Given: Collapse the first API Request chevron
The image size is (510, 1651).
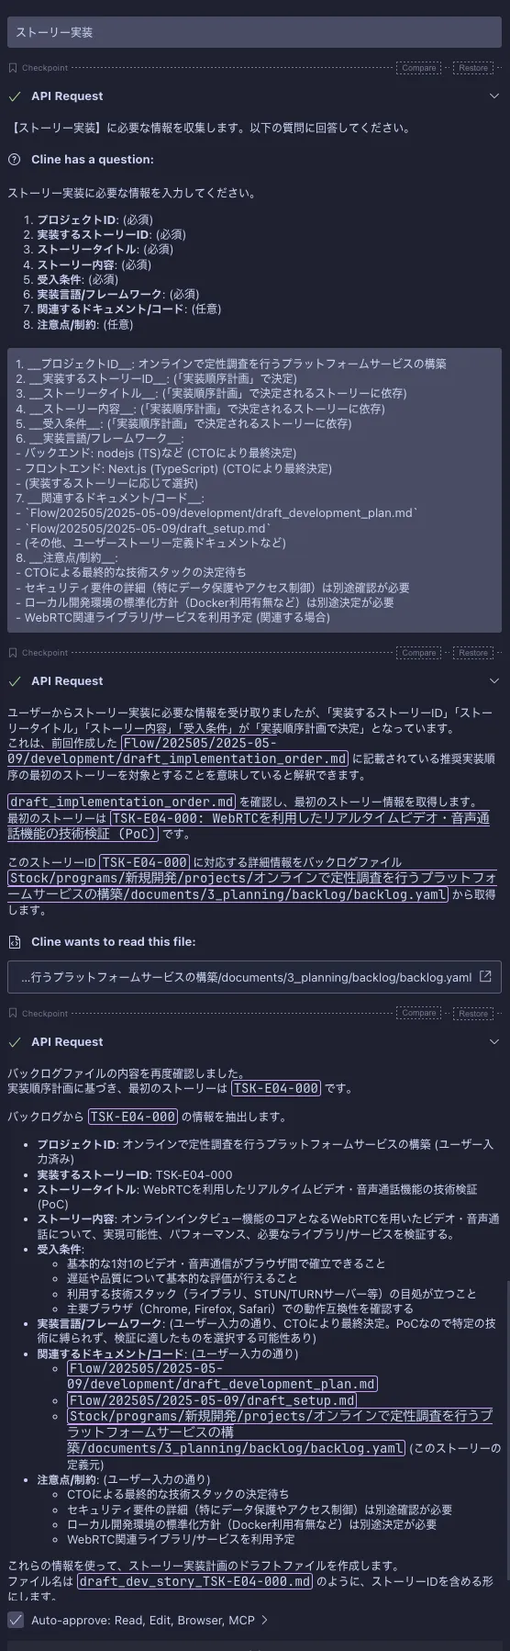Looking at the screenshot, I should (x=494, y=96).
